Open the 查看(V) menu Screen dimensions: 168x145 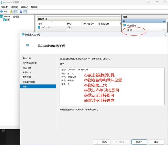[x=24, y=7]
